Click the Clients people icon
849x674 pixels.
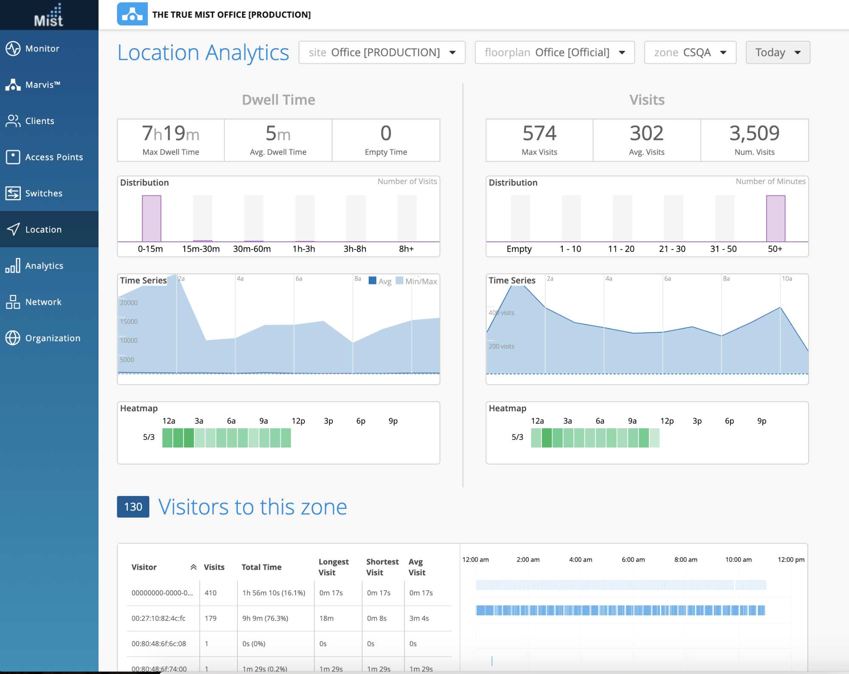(x=13, y=121)
